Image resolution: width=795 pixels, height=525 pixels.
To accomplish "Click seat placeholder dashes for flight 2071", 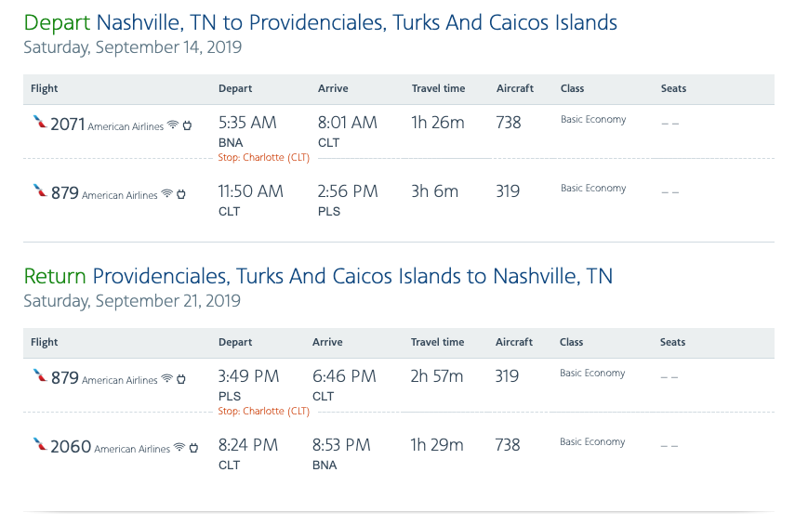I will [669, 125].
